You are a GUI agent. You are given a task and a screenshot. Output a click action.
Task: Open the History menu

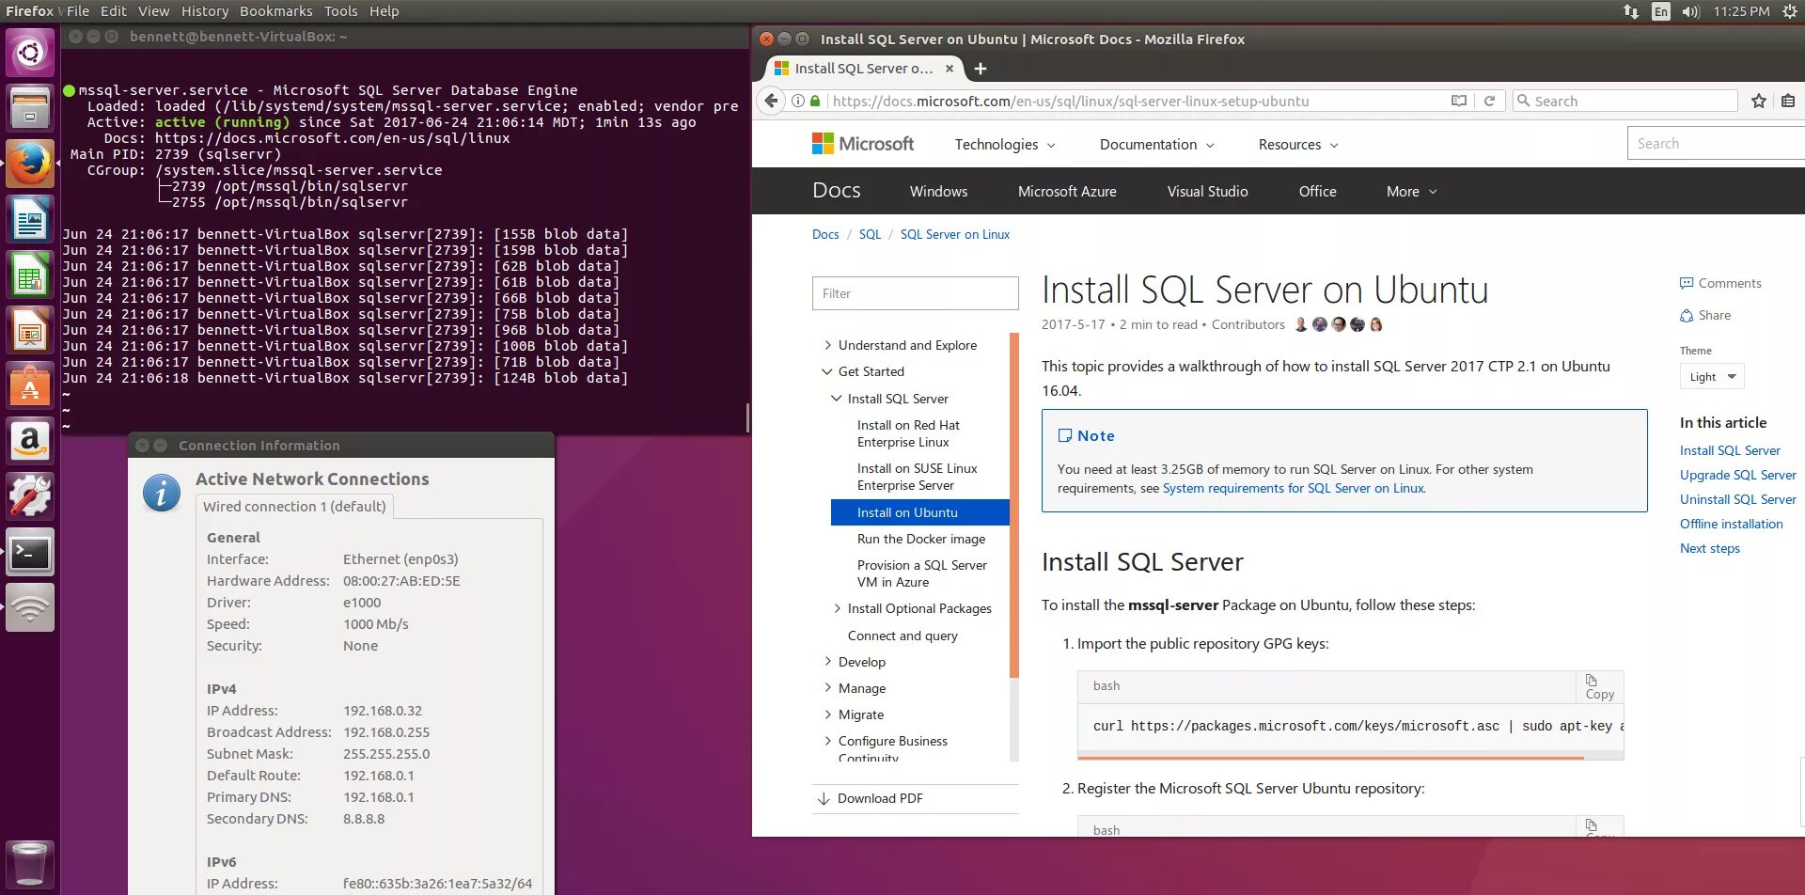pyautogui.click(x=205, y=11)
